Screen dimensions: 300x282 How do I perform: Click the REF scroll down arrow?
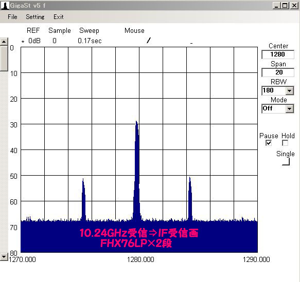[x=4, y=257]
